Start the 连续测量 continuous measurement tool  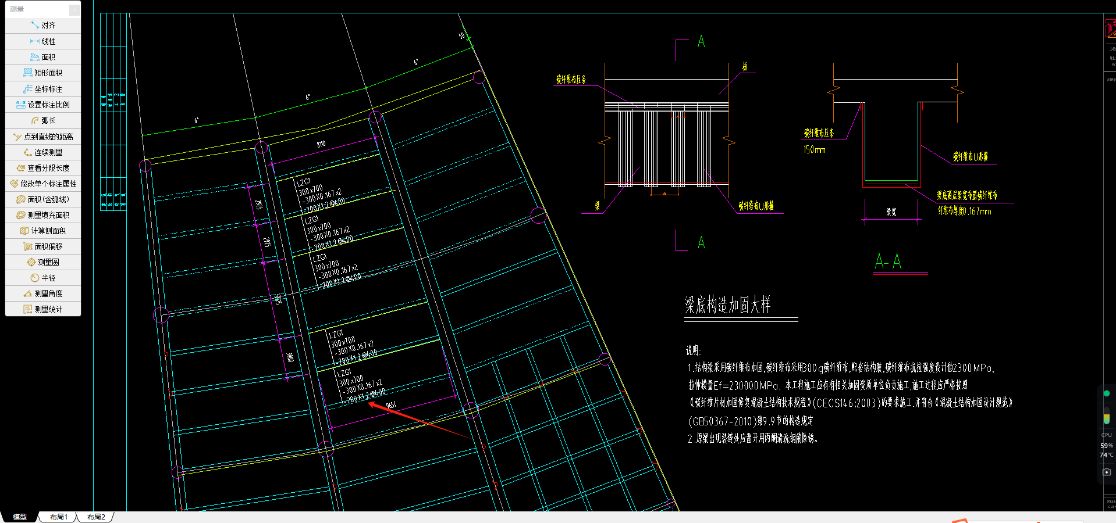pos(43,152)
